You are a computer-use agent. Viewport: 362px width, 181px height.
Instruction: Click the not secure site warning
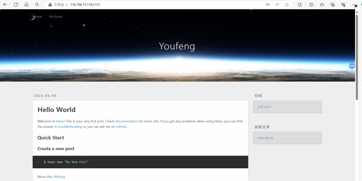tap(56, 5)
